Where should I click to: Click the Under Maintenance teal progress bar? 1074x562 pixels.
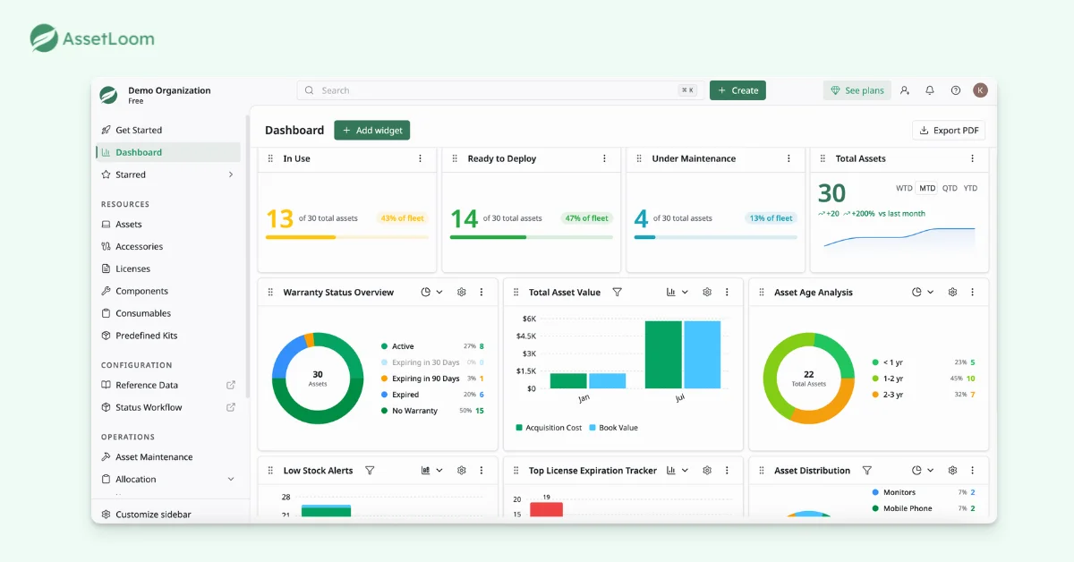[x=715, y=237]
